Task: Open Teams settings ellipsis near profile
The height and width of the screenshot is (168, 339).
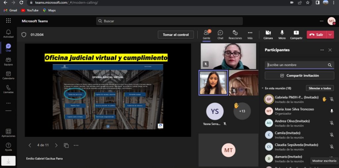Action: 322,21
